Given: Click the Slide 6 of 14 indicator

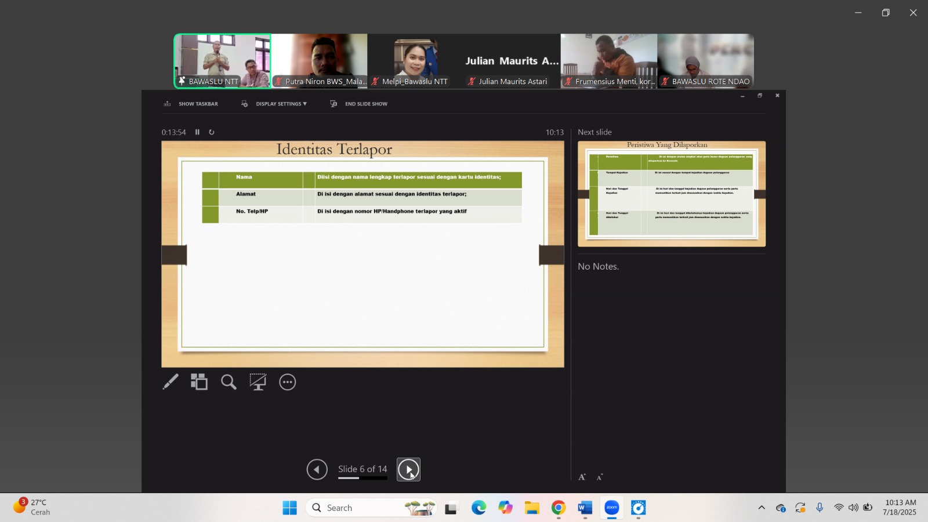Looking at the screenshot, I should [x=362, y=469].
